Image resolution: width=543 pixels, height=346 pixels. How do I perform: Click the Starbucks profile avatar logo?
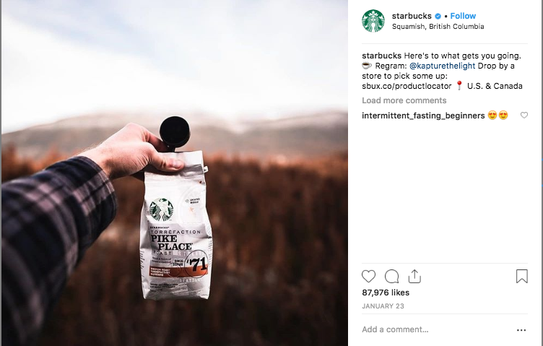pos(373,21)
